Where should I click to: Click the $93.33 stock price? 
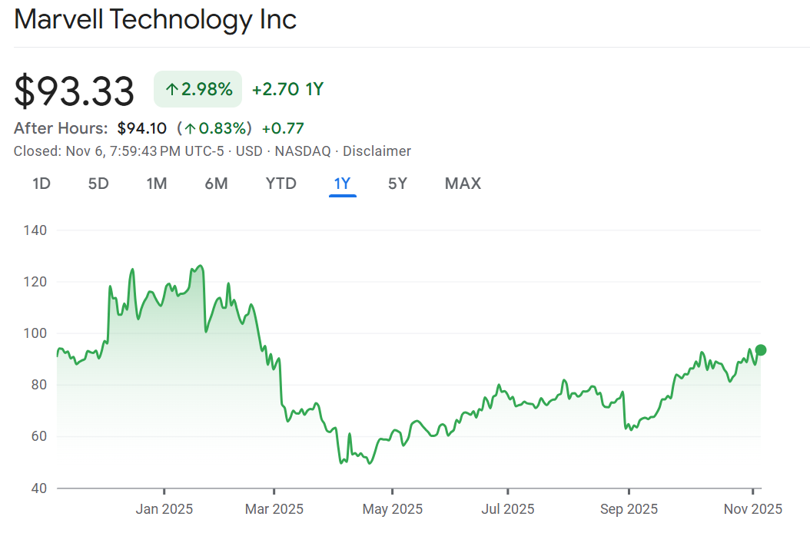pyautogui.click(x=75, y=91)
